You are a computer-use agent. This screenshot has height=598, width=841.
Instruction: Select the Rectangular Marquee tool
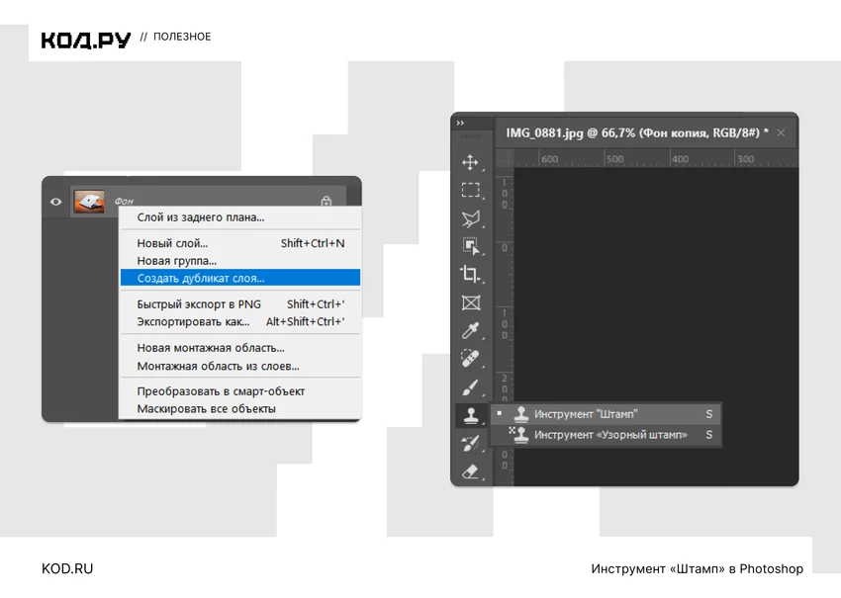click(x=470, y=190)
